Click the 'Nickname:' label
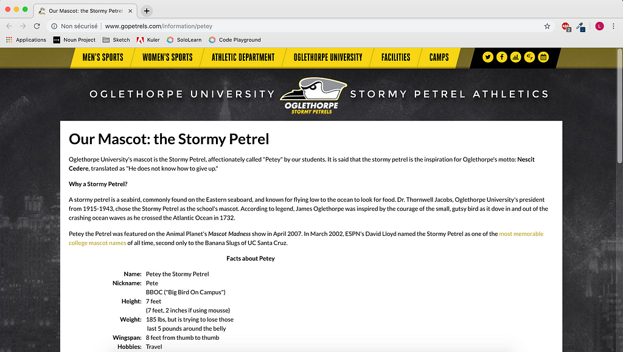The width and height of the screenshot is (623, 352). (x=127, y=283)
